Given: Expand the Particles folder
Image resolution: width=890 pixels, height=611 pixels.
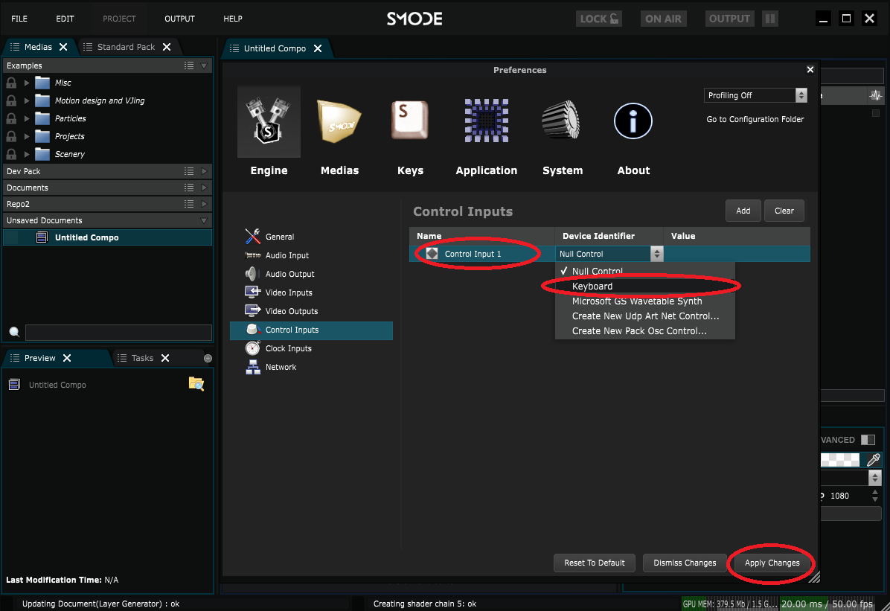Looking at the screenshot, I should click(x=27, y=118).
